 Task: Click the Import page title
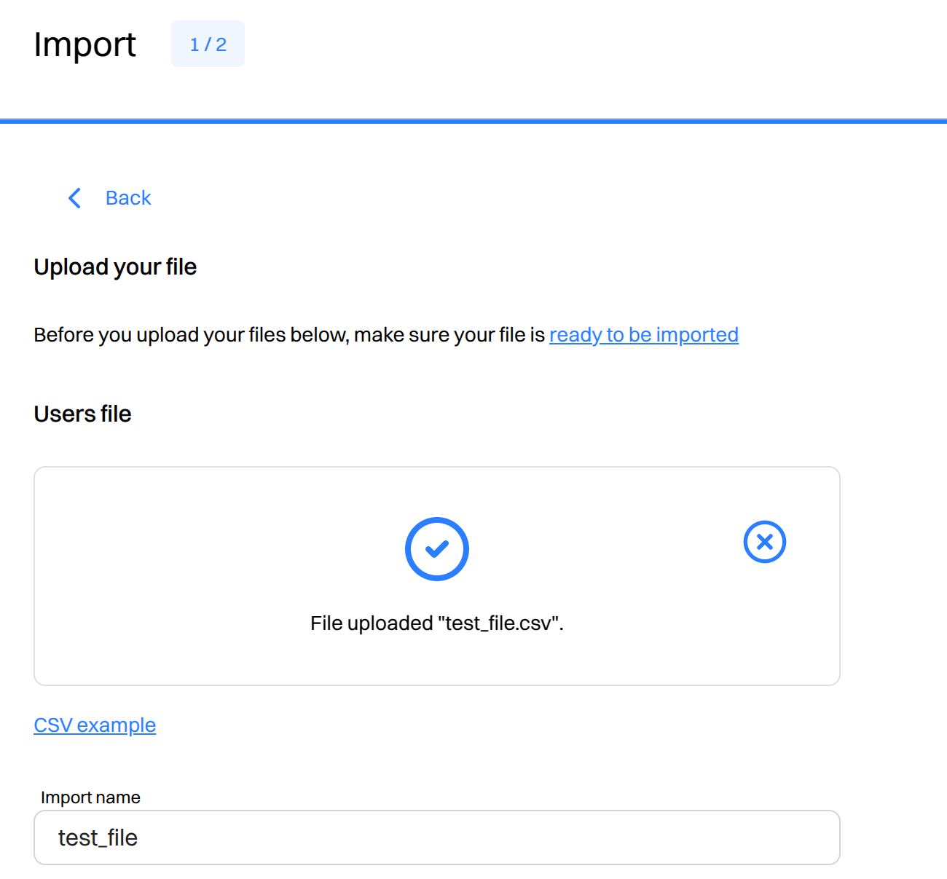pyautogui.click(x=85, y=45)
